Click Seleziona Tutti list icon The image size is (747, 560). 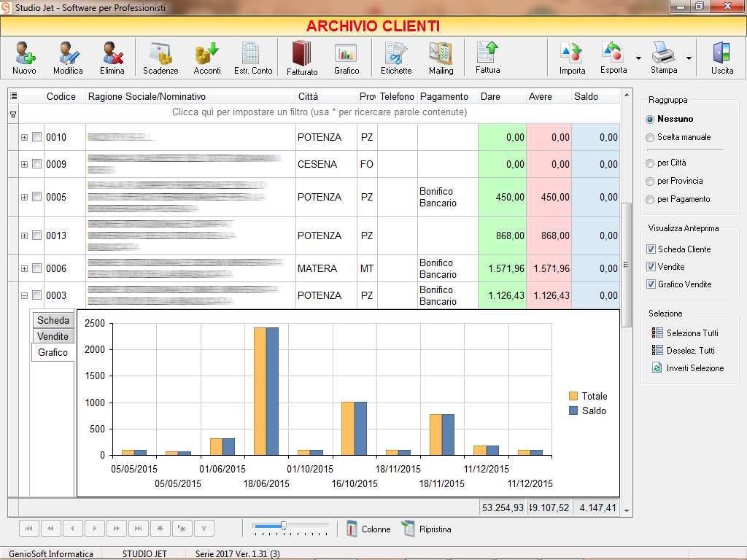click(x=657, y=332)
